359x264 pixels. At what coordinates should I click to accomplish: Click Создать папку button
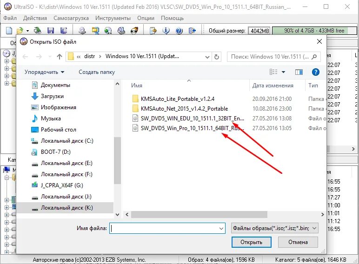tap(97, 72)
